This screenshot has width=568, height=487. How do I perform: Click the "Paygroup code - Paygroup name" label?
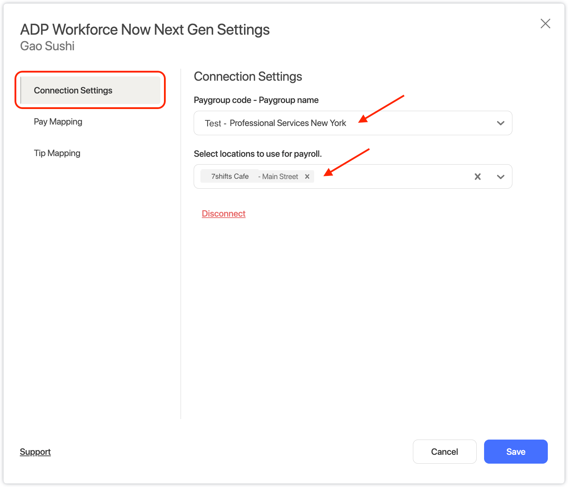click(256, 100)
